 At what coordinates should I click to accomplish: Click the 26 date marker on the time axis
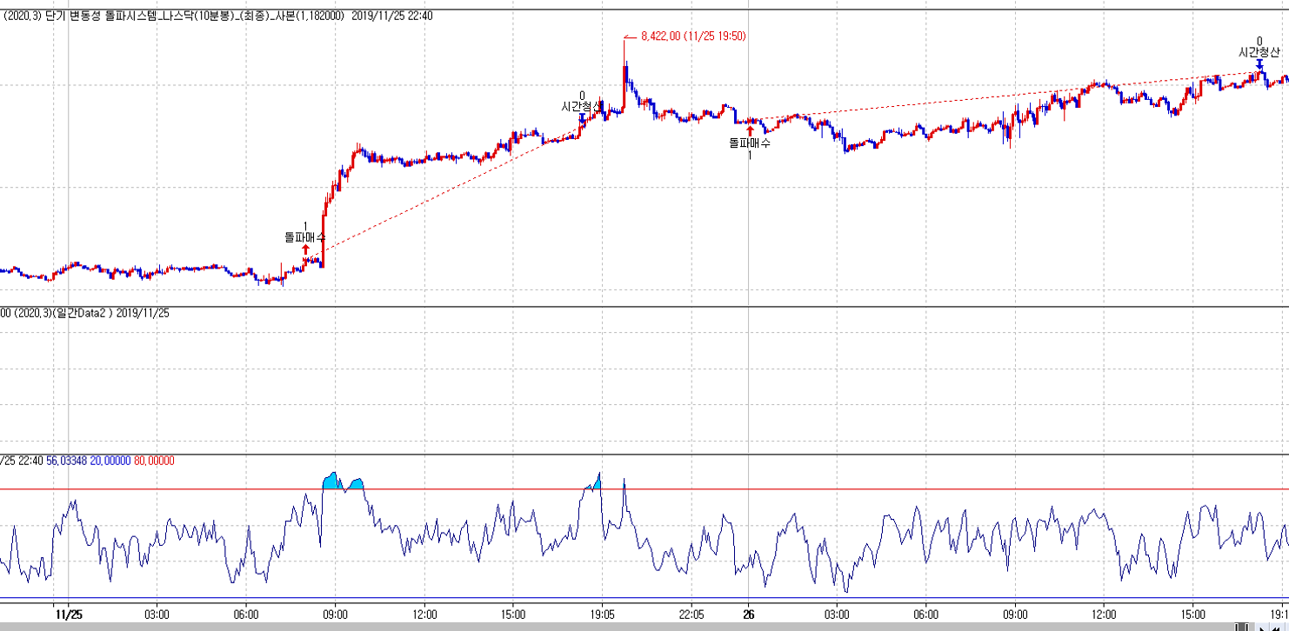pyautogui.click(x=749, y=612)
